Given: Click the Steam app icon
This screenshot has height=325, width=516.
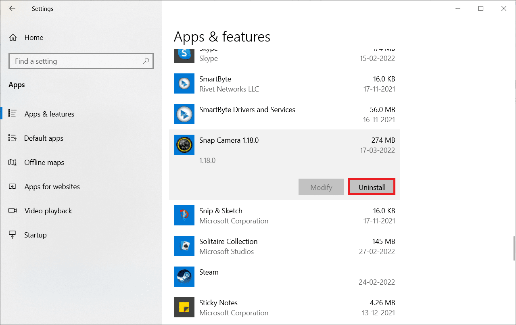Looking at the screenshot, I should click(184, 277).
